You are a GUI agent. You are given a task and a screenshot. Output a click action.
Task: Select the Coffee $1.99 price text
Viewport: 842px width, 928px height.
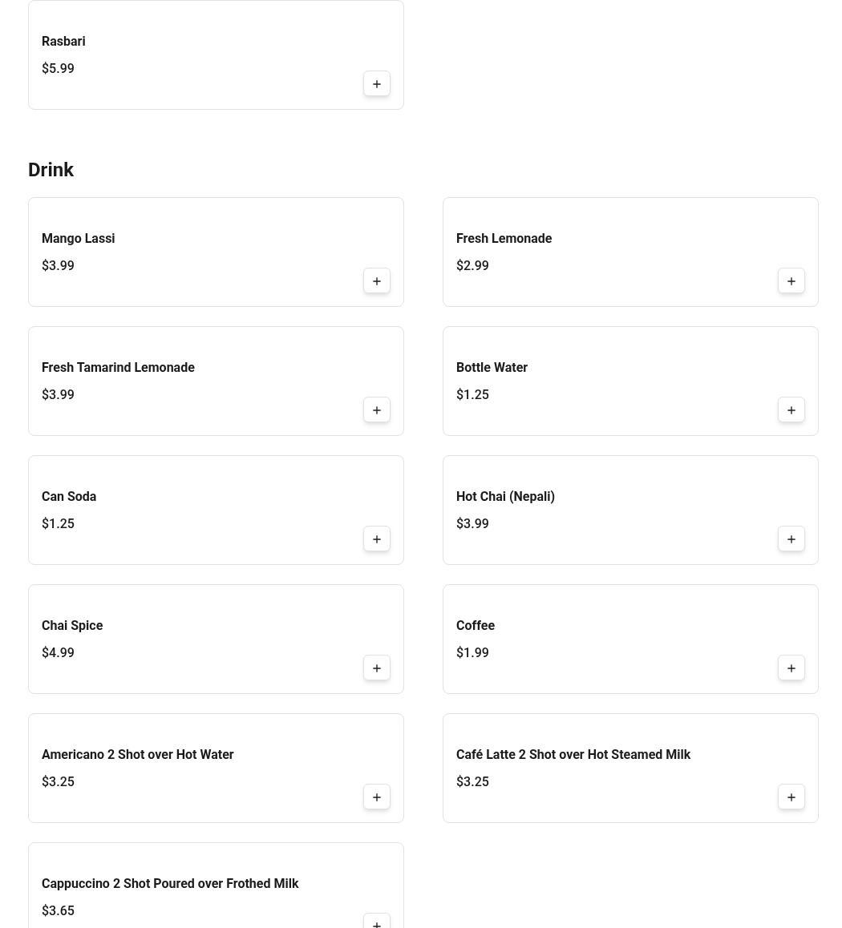point(472,652)
